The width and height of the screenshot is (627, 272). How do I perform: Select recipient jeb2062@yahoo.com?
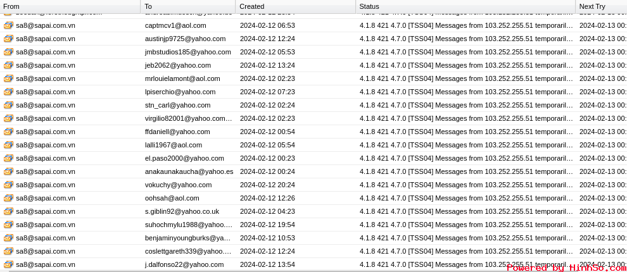coord(178,65)
